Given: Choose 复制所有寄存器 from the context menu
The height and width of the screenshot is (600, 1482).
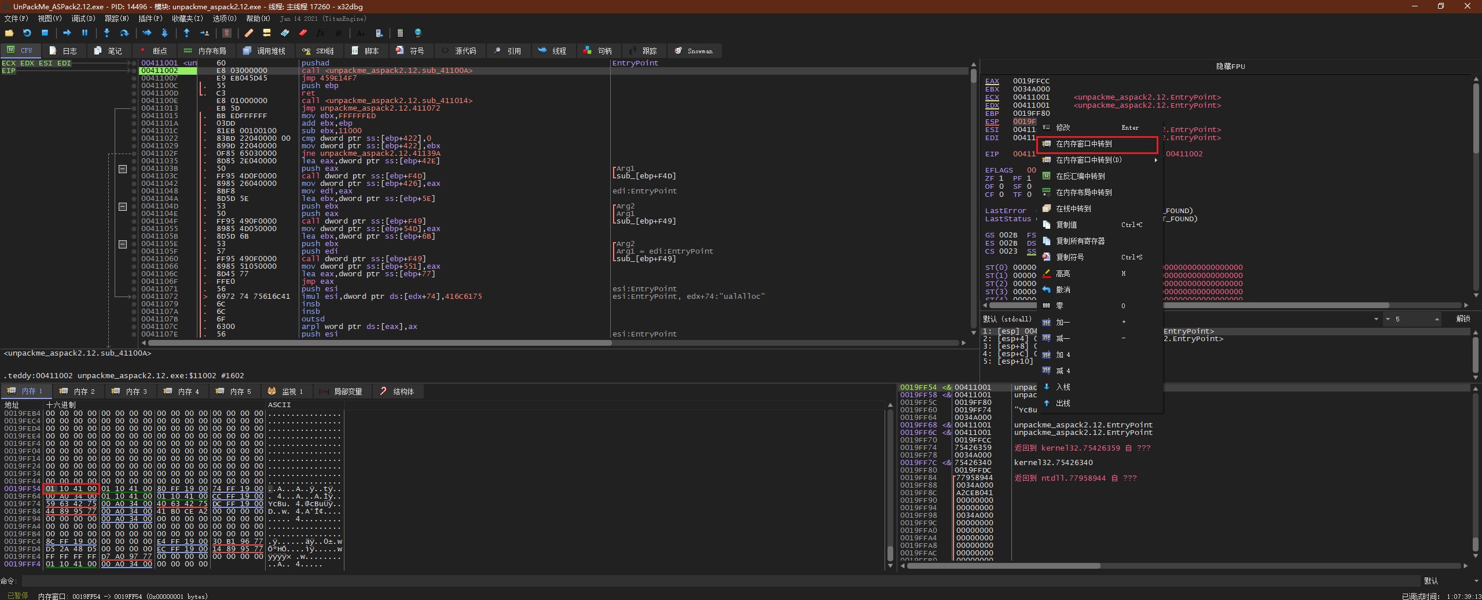Looking at the screenshot, I should 1080,242.
